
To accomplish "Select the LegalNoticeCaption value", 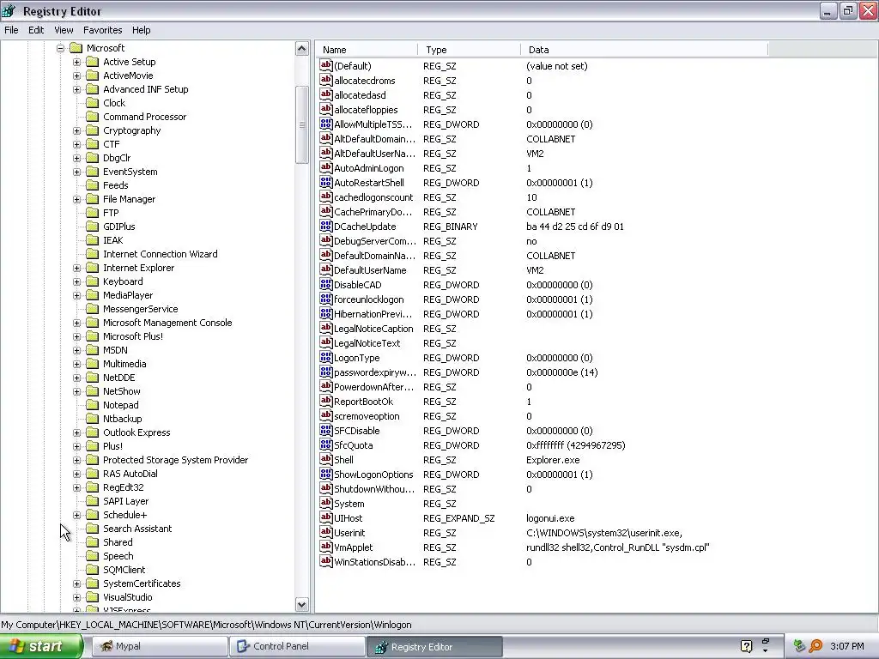I will 373,329.
